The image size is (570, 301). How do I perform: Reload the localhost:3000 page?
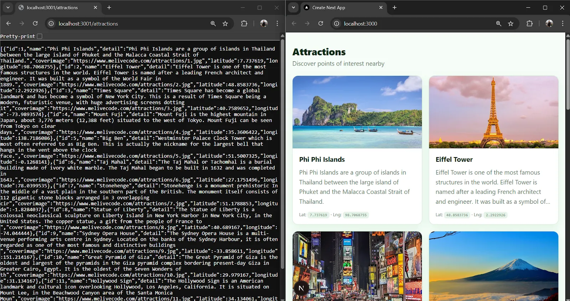point(321,24)
